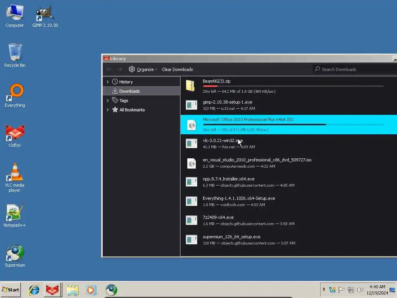The image size is (397, 298).
Task: Click the network tray icon
Action: click(350, 289)
